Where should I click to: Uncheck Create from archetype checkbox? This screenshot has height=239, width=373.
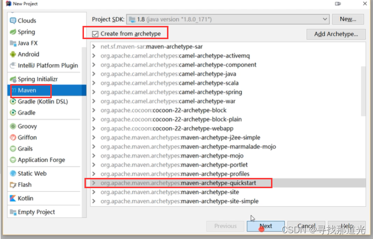95,34
